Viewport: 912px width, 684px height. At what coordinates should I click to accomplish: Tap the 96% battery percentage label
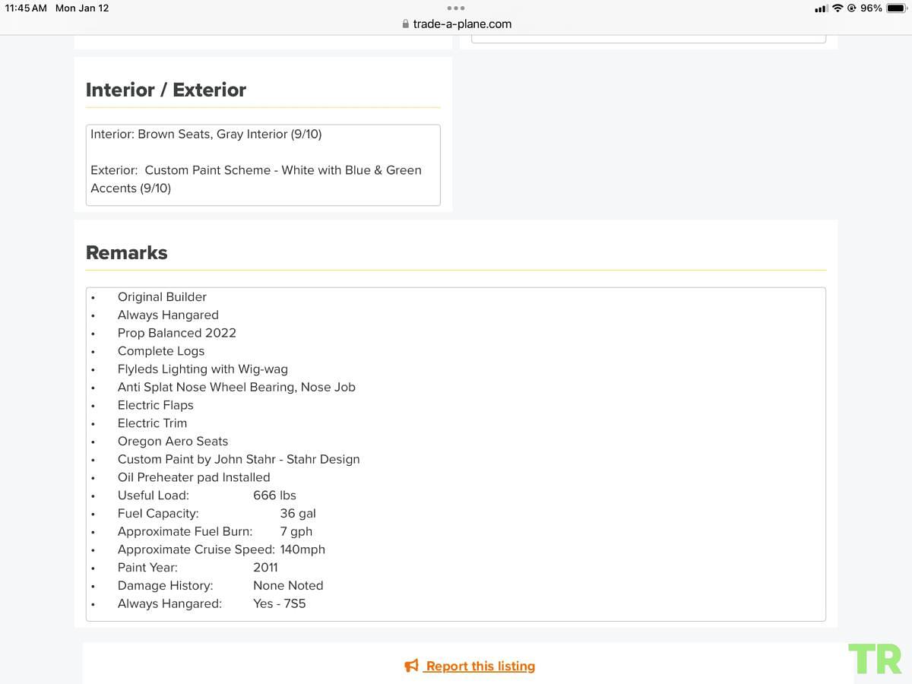(x=871, y=8)
